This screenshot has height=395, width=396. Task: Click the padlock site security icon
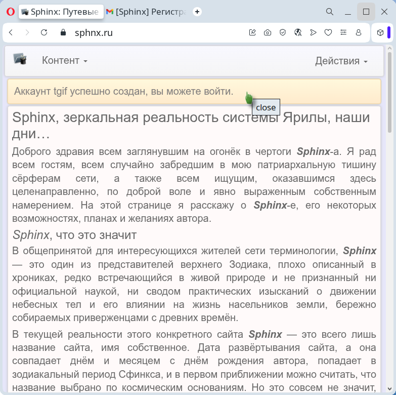tap(63, 32)
